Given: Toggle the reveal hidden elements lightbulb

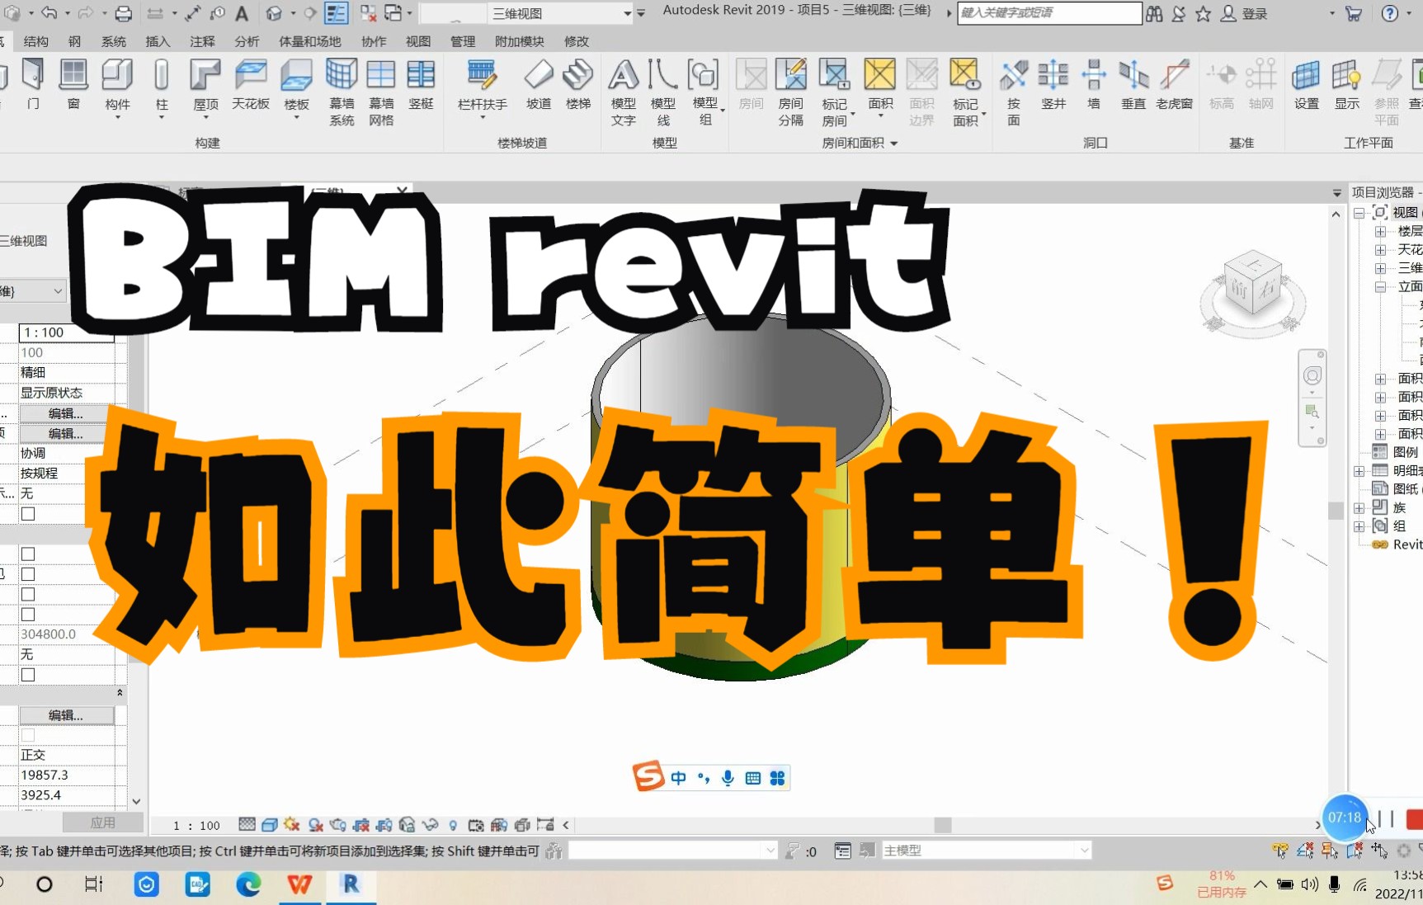Looking at the screenshot, I should [x=453, y=824].
